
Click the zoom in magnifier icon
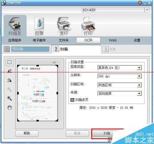click(10, 98)
